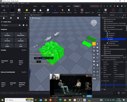This screenshot has width=127, height=102.
Task: Toggle the Explorer filter history icon
Action: point(123,18)
